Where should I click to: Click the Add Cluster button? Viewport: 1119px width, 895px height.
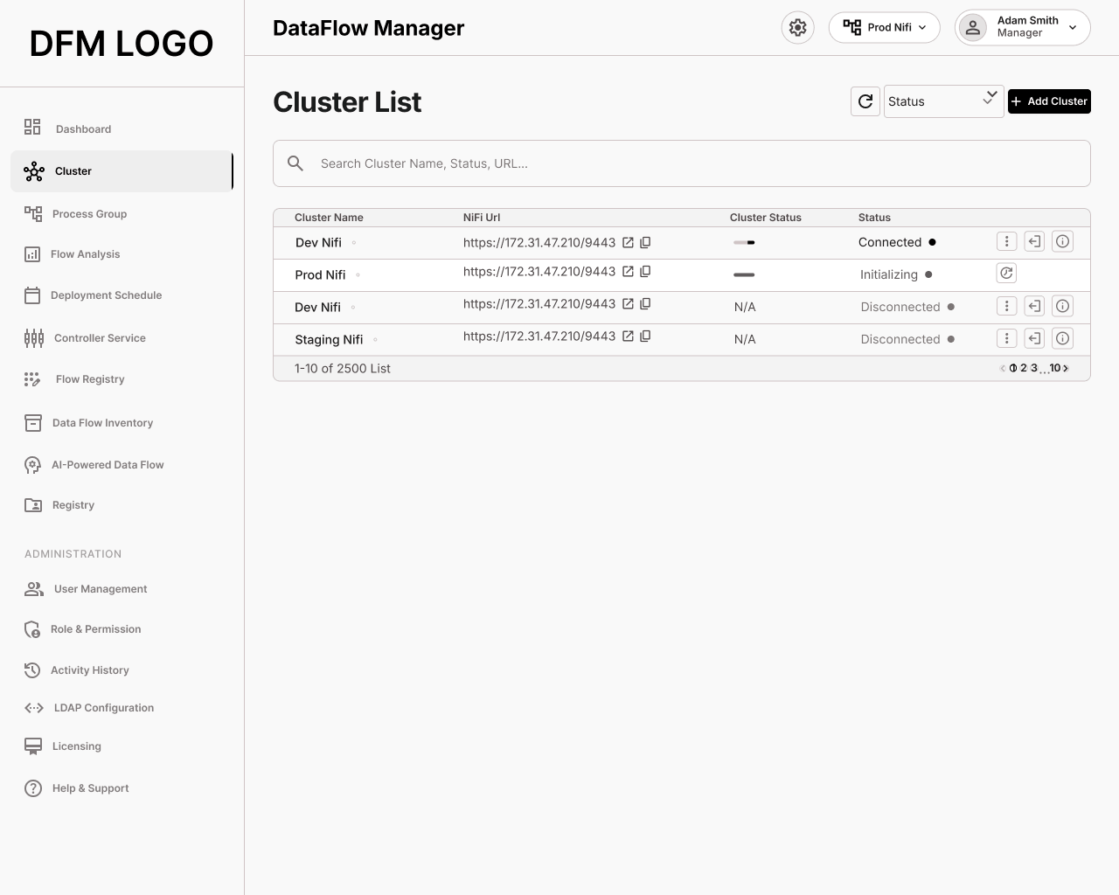coord(1049,101)
